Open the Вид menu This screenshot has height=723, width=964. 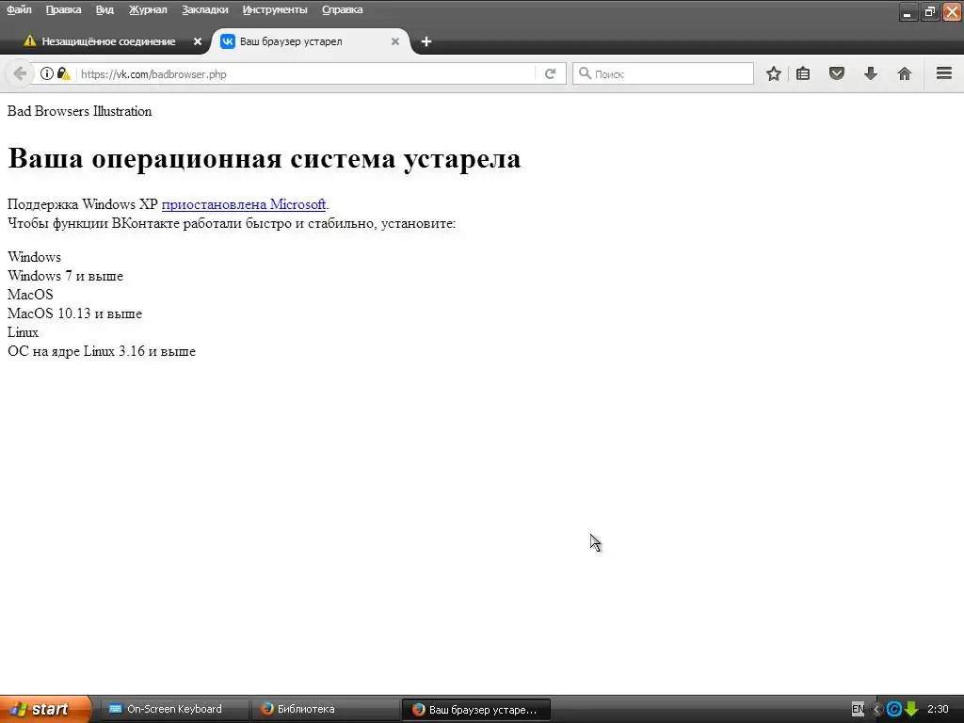104,9
